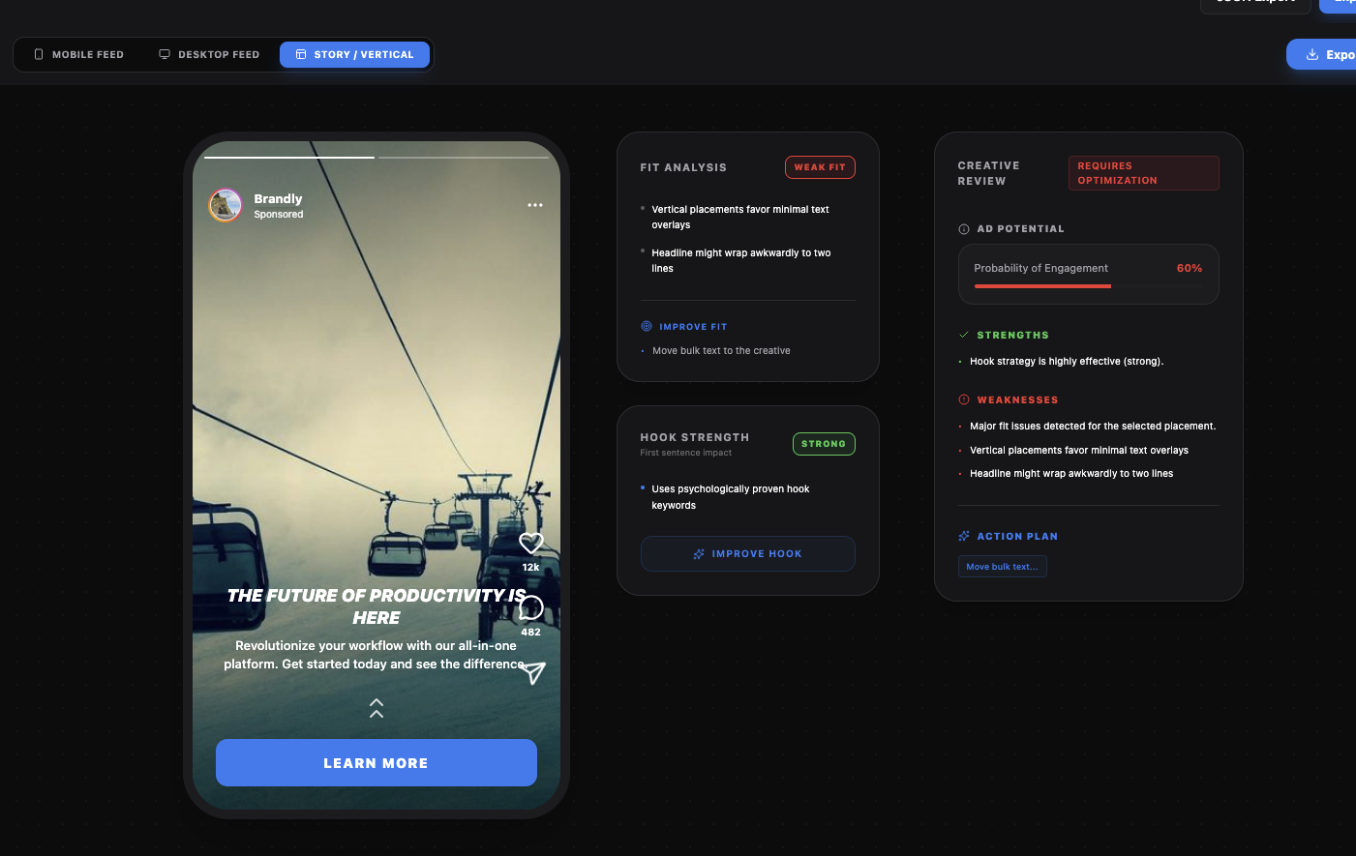Click the Weak Fit badge
This screenshot has height=856, width=1356.
(820, 167)
